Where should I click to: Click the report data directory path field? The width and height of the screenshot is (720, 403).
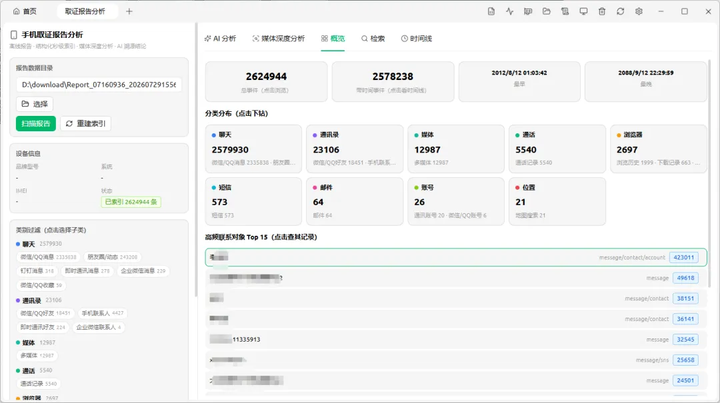coord(99,85)
